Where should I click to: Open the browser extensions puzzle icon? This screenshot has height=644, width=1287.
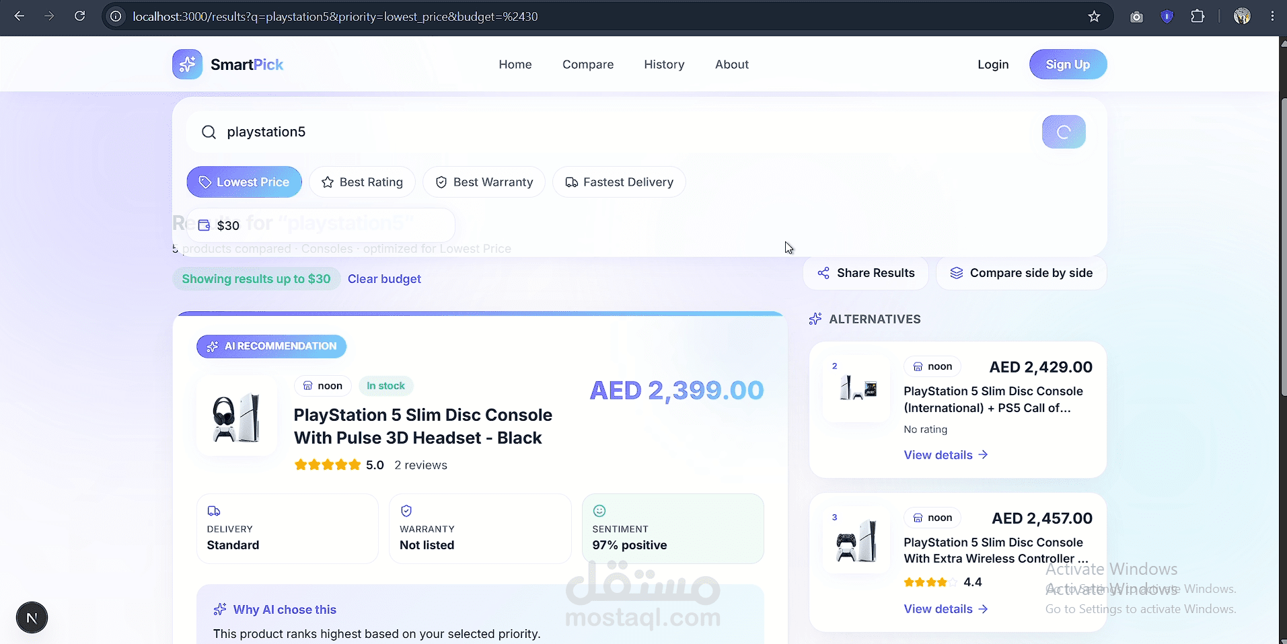[x=1198, y=16]
